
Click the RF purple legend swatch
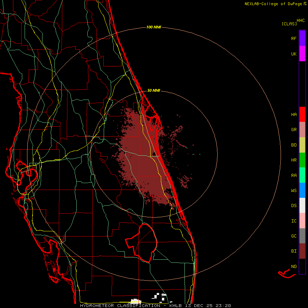(x=302, y=38)
